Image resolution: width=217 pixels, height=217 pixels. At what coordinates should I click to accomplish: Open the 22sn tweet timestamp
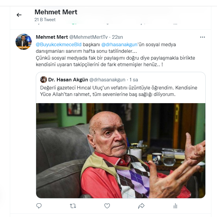(x=117, y=37)
